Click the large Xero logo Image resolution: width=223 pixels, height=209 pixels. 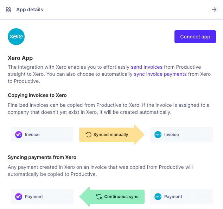pyautogui.click(x=16, y=37)
